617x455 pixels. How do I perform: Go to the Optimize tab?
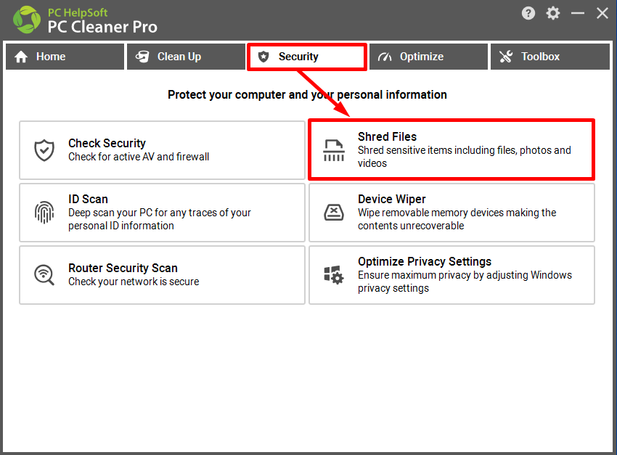428,57
